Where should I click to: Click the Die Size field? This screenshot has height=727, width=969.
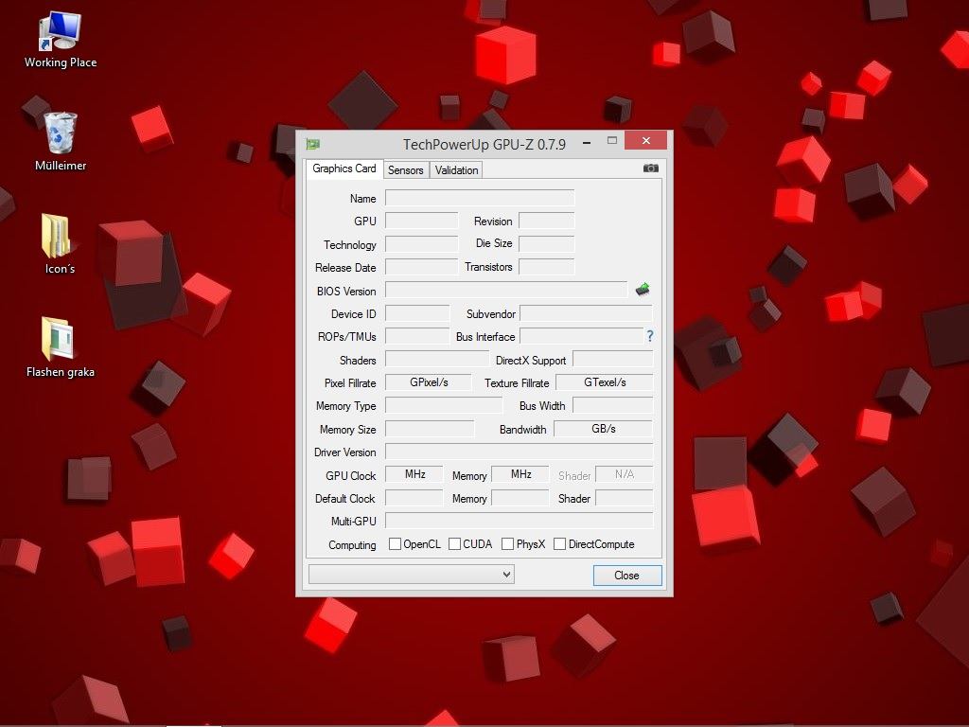pos(546,243)
